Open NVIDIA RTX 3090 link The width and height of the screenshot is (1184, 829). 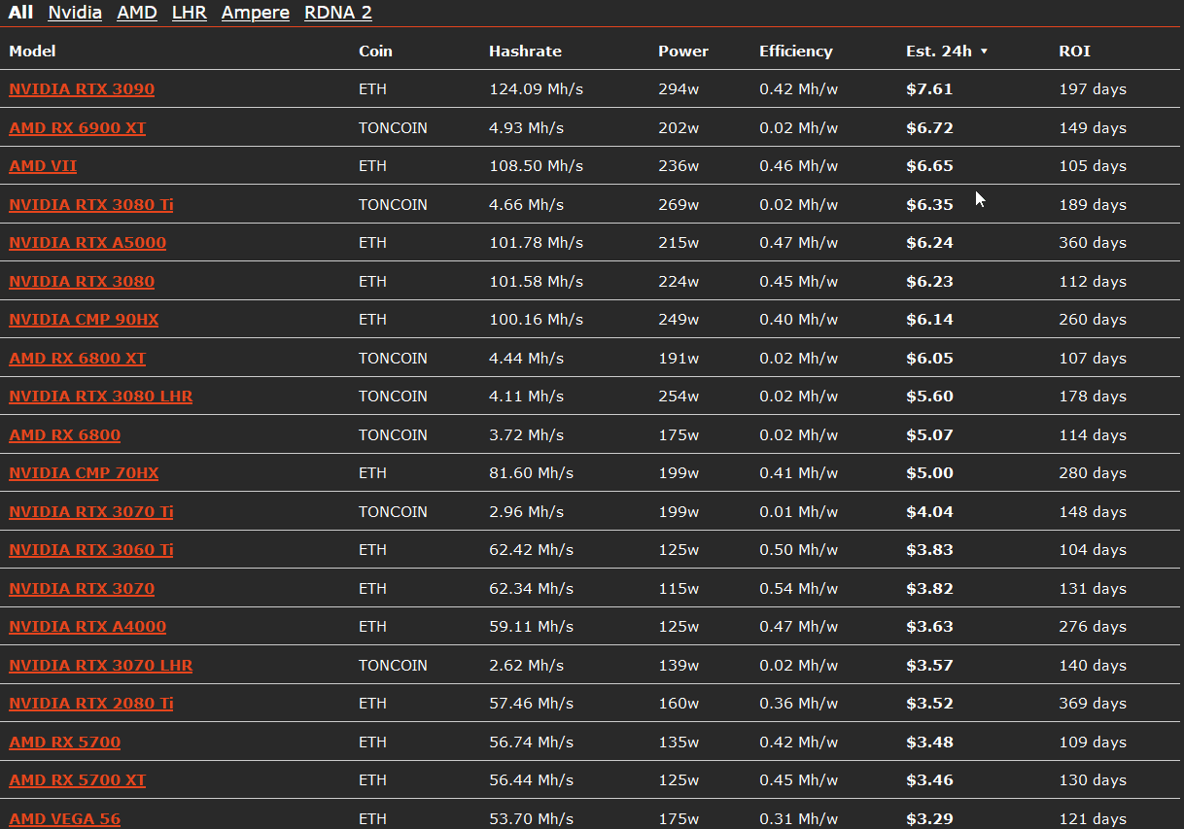pyautogui.click(x=82, y=88)
